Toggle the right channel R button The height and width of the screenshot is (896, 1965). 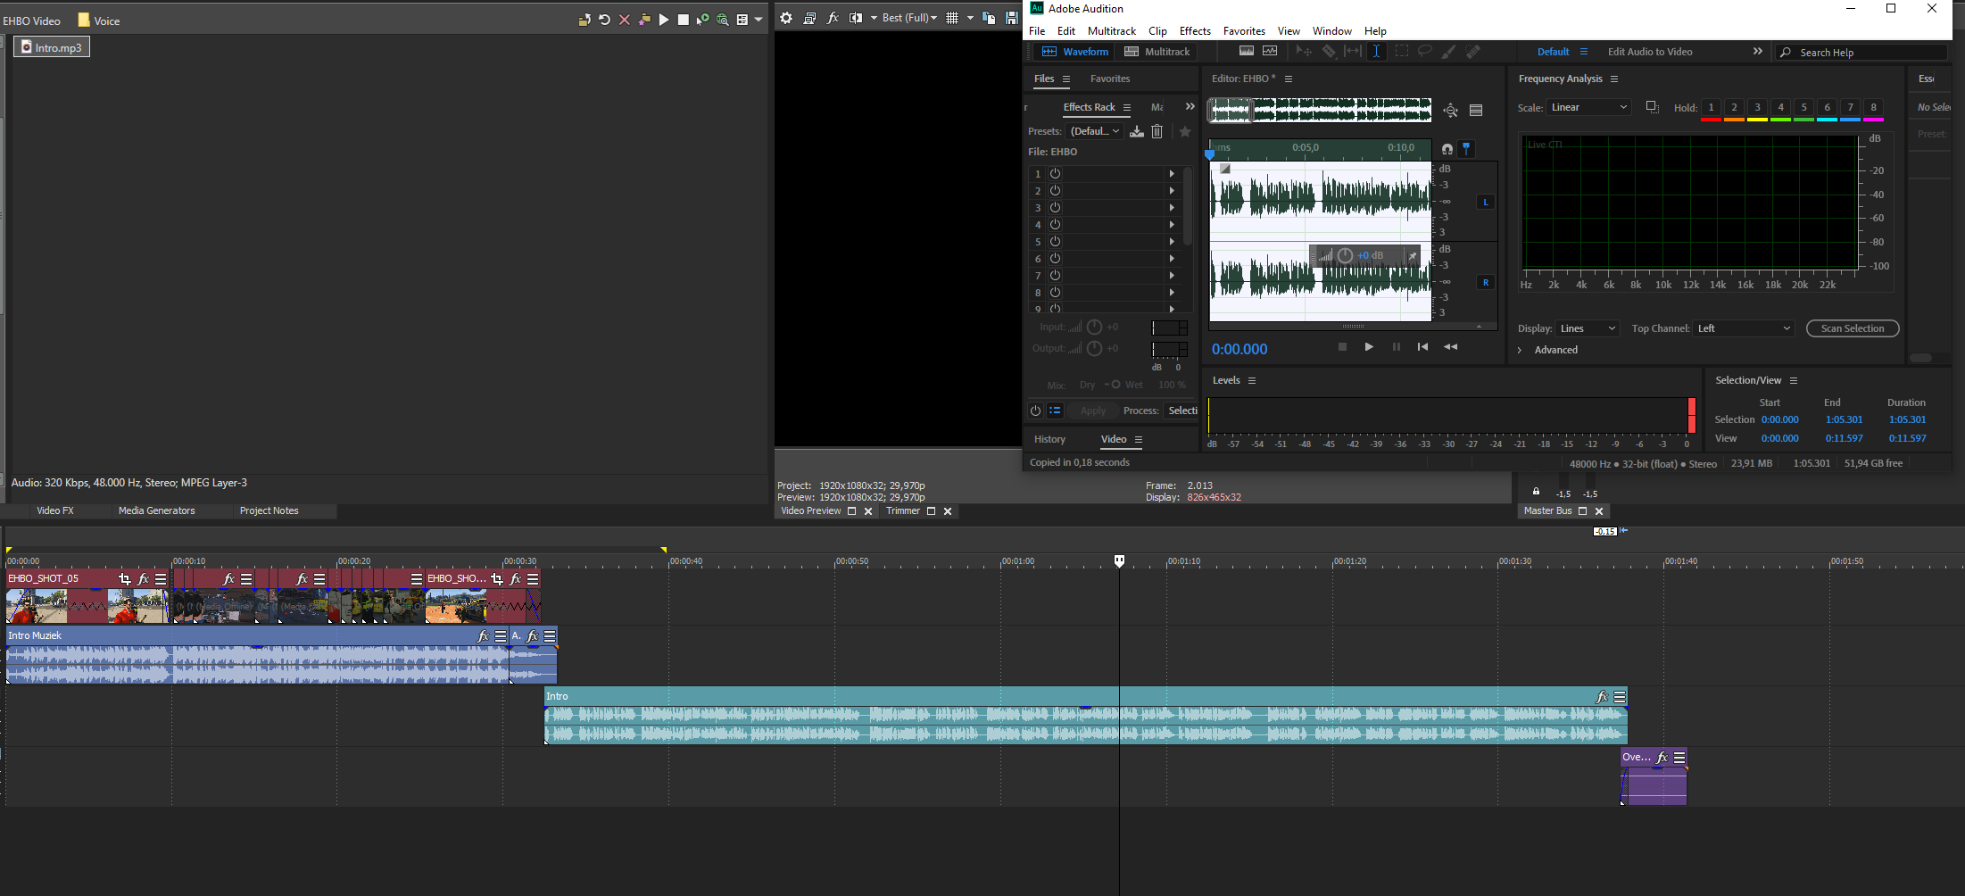1486,282
